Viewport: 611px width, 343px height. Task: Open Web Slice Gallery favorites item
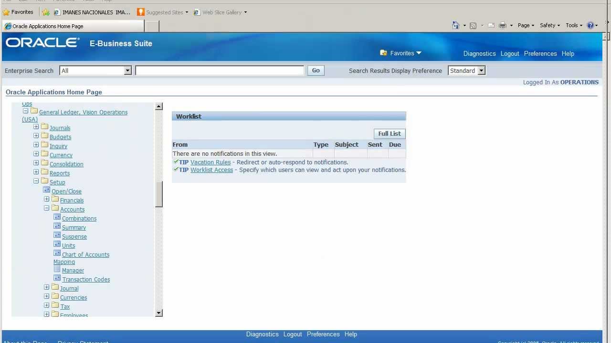(220, 12)
